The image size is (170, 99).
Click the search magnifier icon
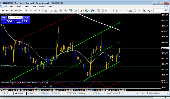point(166,11)
